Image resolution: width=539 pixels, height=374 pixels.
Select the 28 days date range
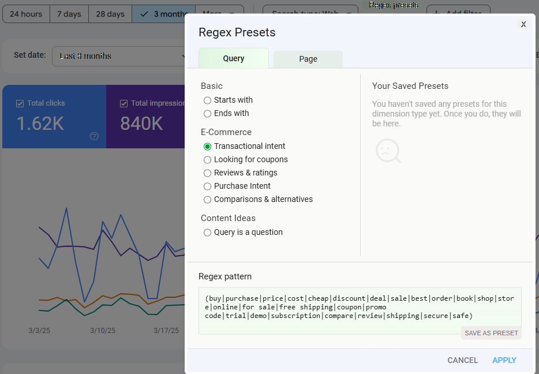click(x=110, y=14)
